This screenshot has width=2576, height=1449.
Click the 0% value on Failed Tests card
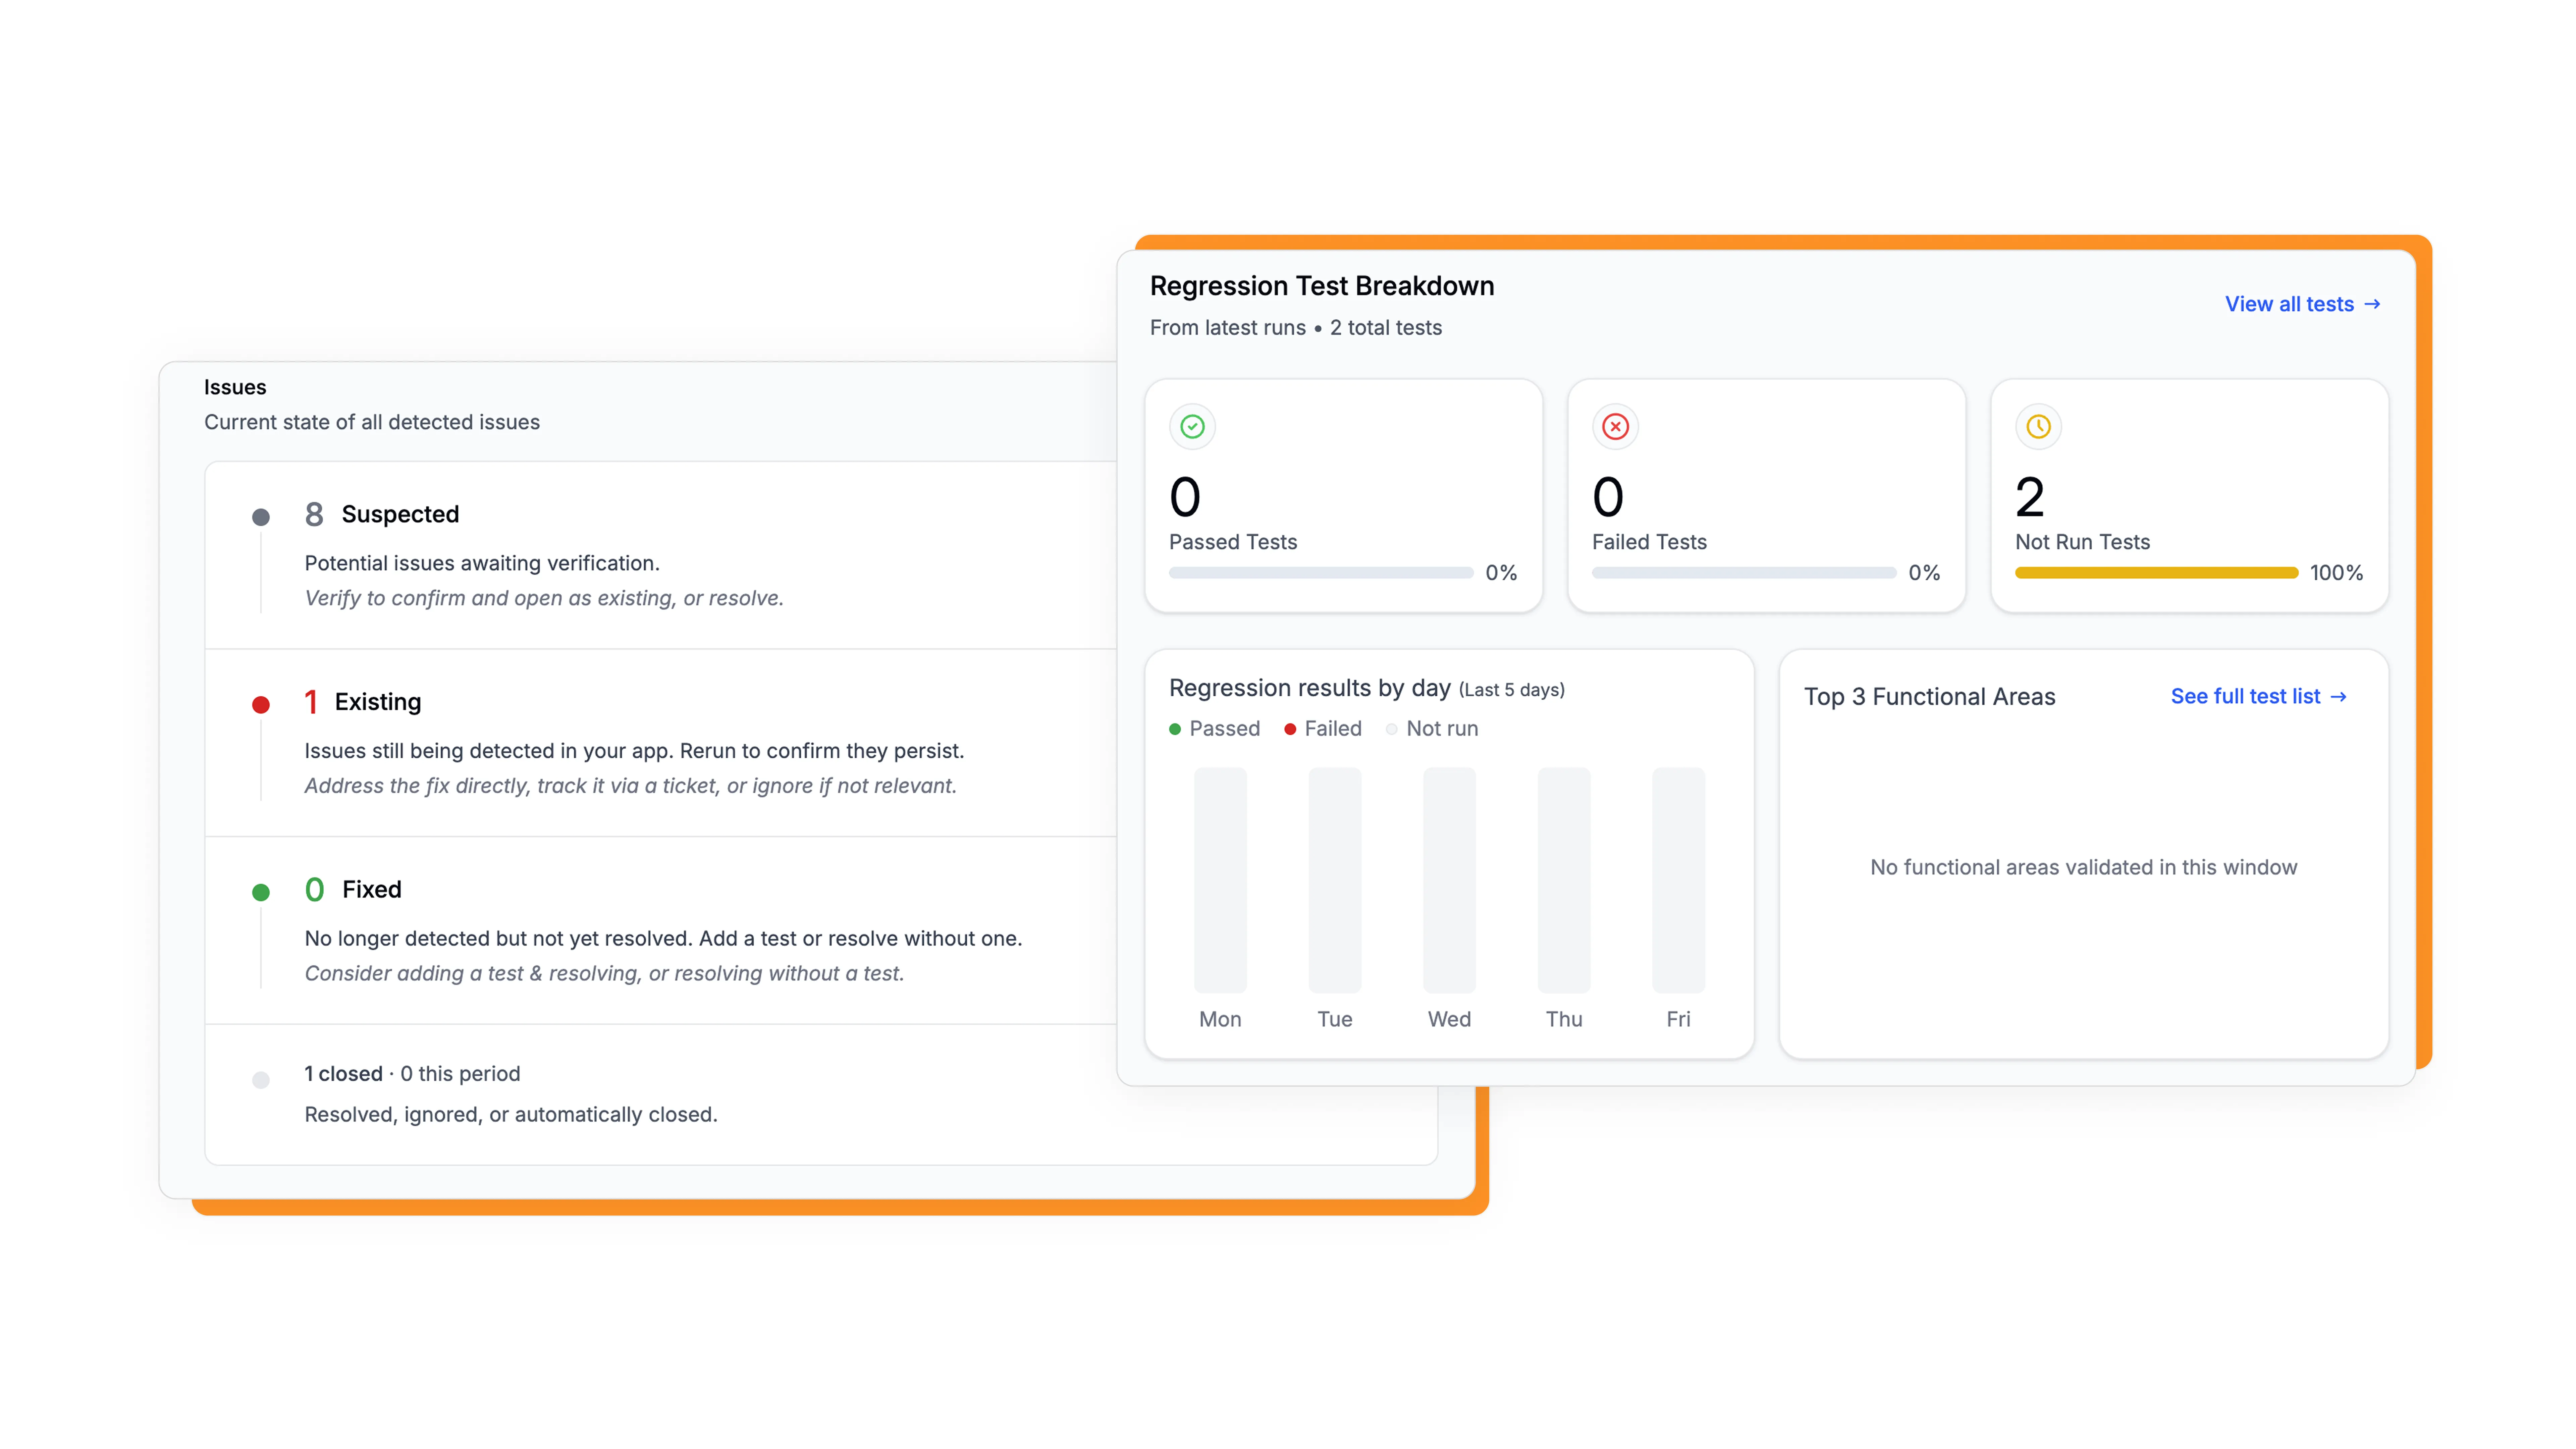point(1924,573)
